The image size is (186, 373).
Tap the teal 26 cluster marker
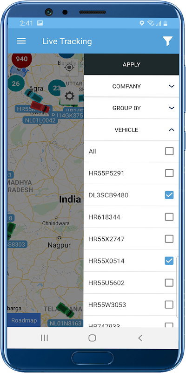click(x=16, y=83)
